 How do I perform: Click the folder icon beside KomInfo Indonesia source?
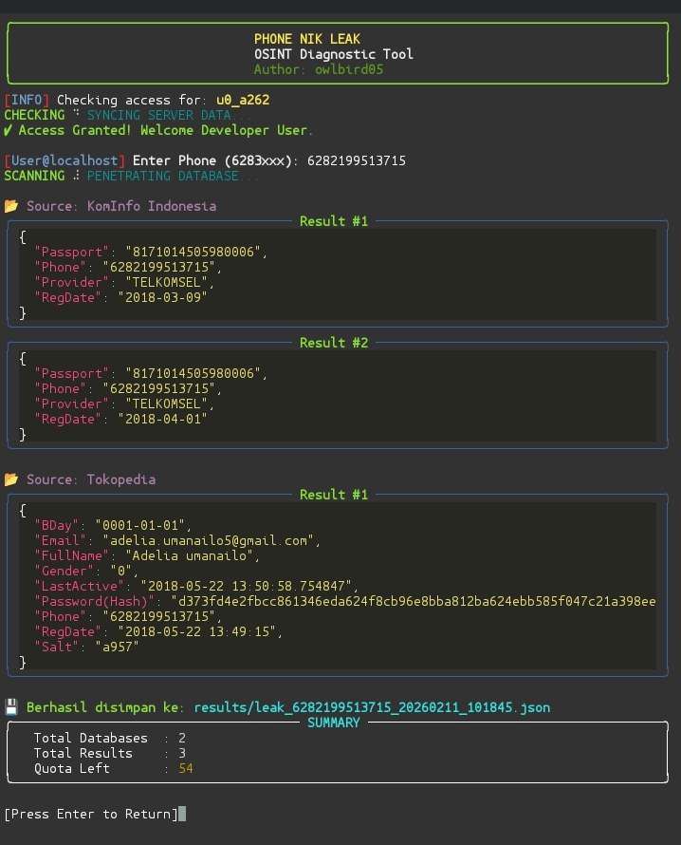click(x=11, y=206)
